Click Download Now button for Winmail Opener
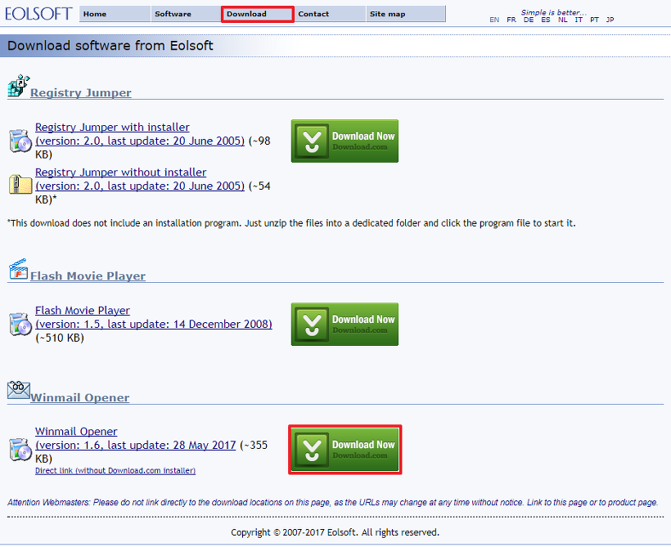 click(345, 450)
